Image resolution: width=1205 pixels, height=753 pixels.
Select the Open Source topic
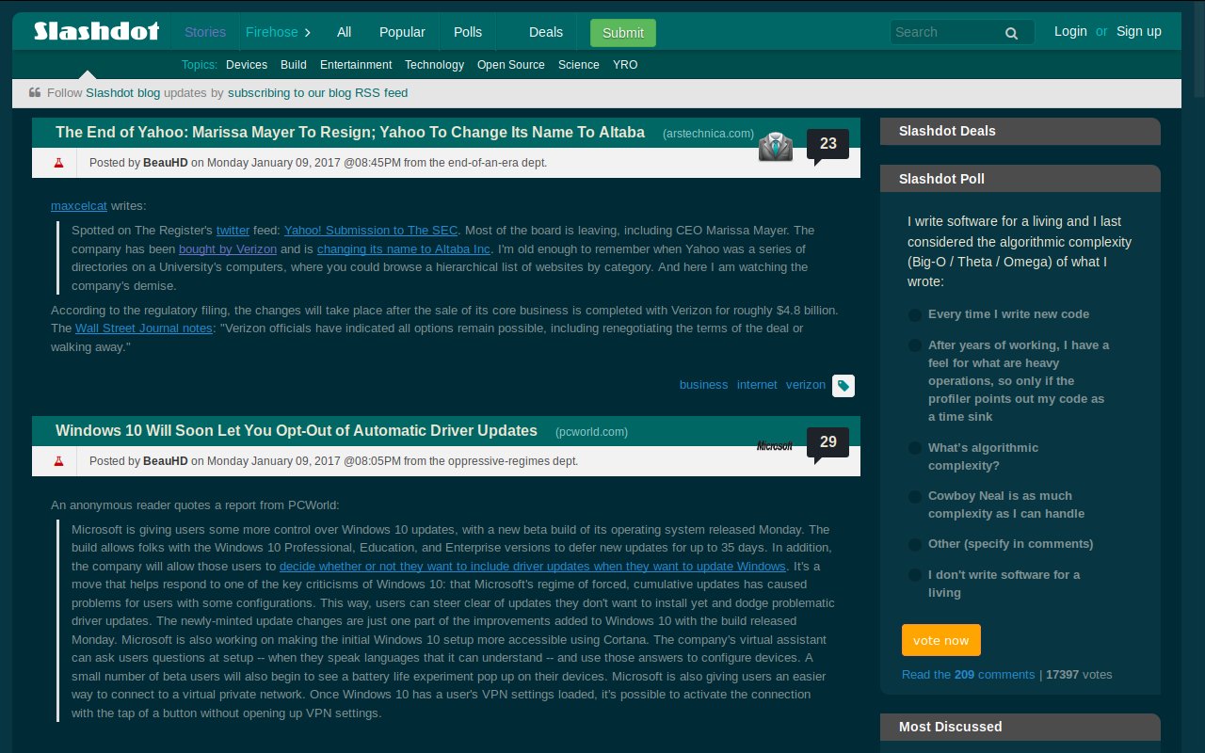[x=511, y=65]
